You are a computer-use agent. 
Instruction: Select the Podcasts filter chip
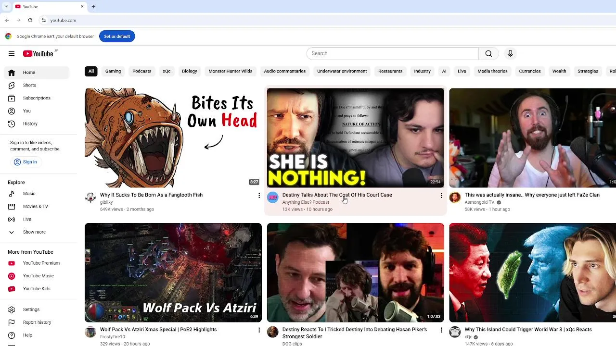[x=141, y=71]
